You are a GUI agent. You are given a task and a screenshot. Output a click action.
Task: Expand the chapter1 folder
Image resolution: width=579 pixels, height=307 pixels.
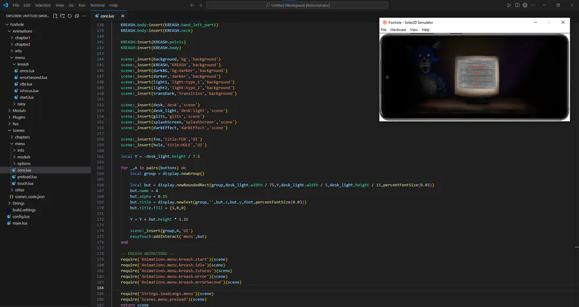click(x=22, y=38)
